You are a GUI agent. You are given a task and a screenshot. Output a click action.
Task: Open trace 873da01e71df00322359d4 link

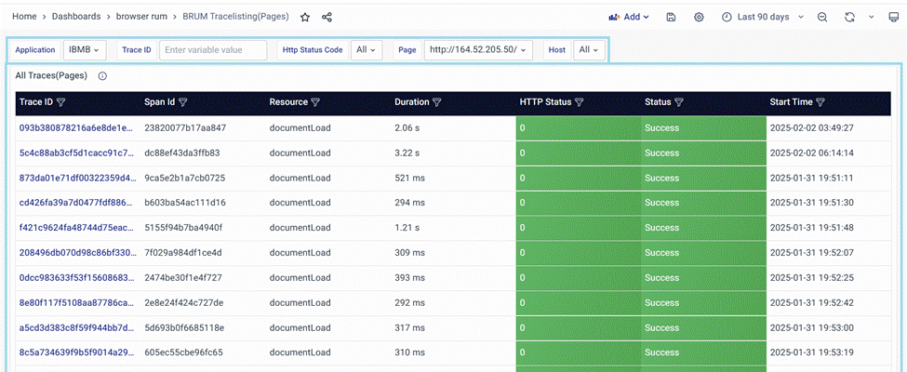77,178
